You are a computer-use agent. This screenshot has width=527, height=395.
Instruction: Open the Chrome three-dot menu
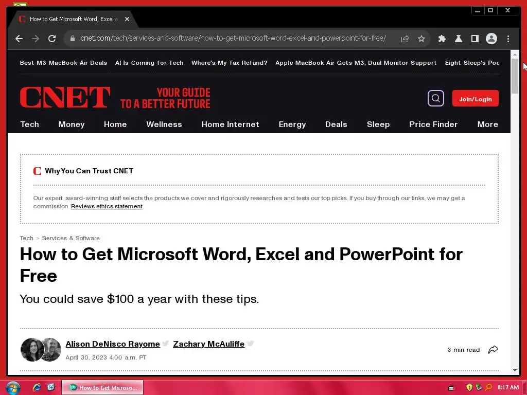click(508, 39)
